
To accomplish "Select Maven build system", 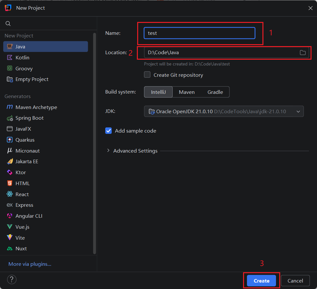I will [x=187, y=92].
